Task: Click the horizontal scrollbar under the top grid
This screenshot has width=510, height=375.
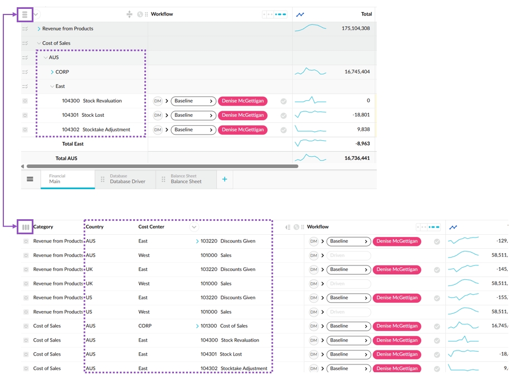Action: tap(162, 166)
